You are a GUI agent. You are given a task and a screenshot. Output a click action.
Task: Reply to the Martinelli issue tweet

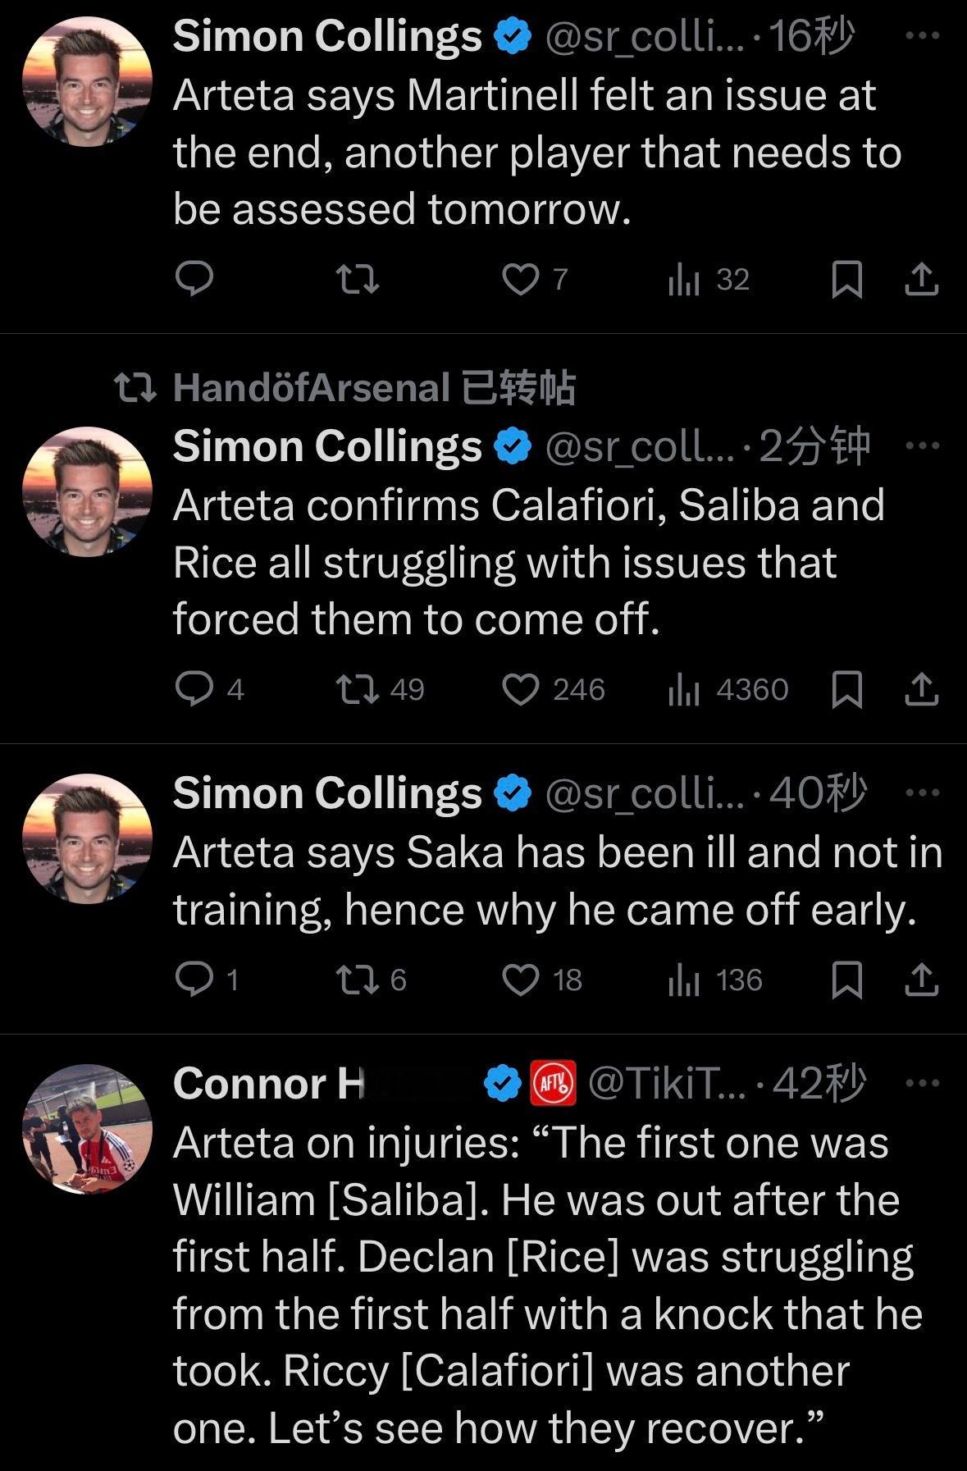coord(194,279)
